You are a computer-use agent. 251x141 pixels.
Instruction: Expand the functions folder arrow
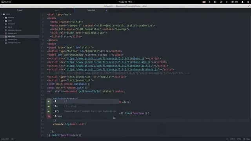click(4, 18)
